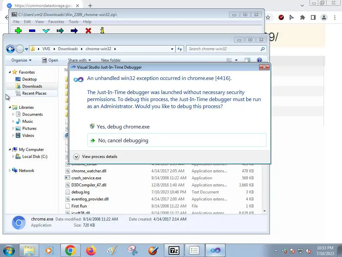Click the blue minus Extract icon in 7-Zip
The height and width of the screenshot is (257, 342).
[32, 31]
